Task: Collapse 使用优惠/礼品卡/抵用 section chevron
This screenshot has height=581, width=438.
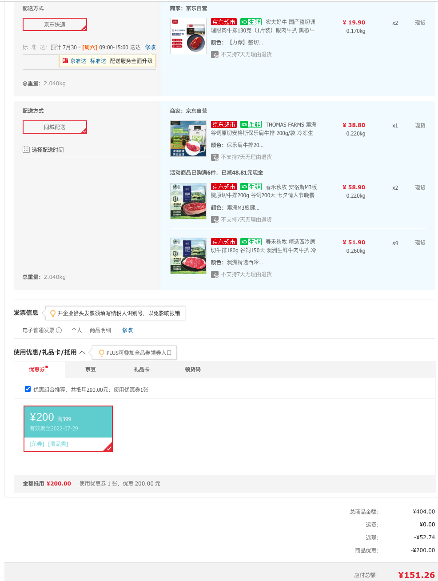Action: (82, 352)
